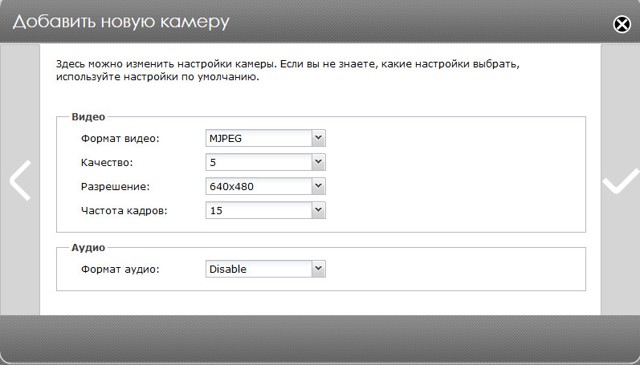This screenshot has height=365, width=640.
Task: Close the add new camera dialog
Action: point(622,24)
